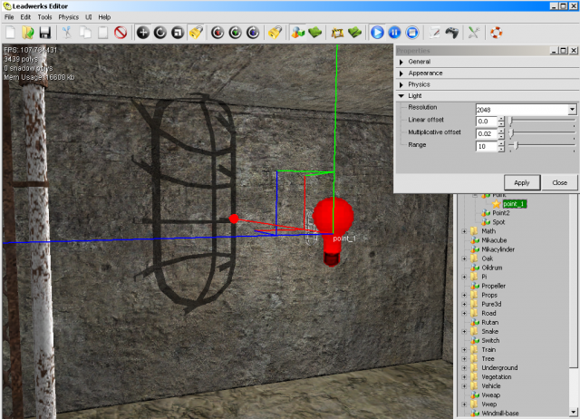Click the crossed tools options icon
This screenshot has height=419, width=580.
click(472, 32)
